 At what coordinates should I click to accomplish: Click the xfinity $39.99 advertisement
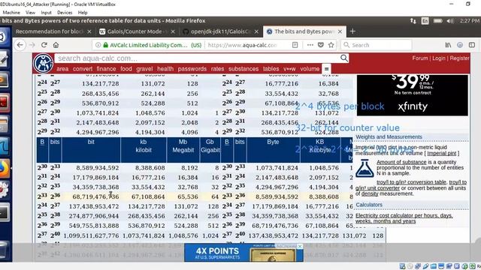pyautogui.click(x=413, y=95)
